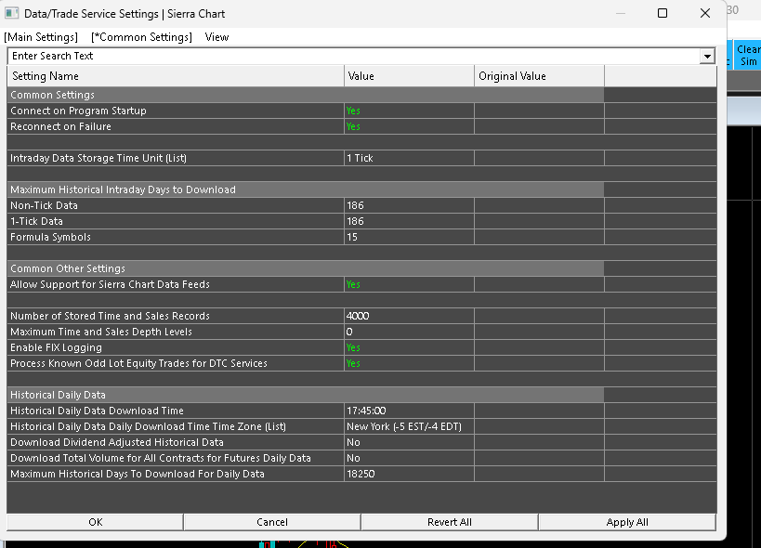Click the Common Other Settings section header
The width and height of the screenshot is (761, 548).
coord(306,268)
